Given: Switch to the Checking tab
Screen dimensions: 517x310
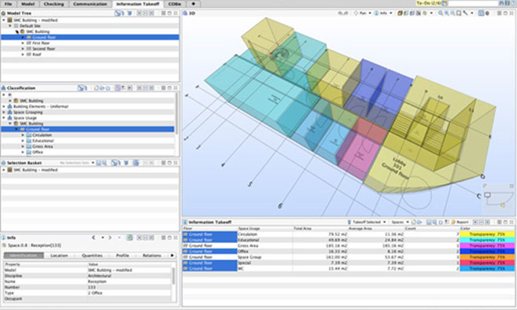Looking at the screenshot, I should [54, 4].
